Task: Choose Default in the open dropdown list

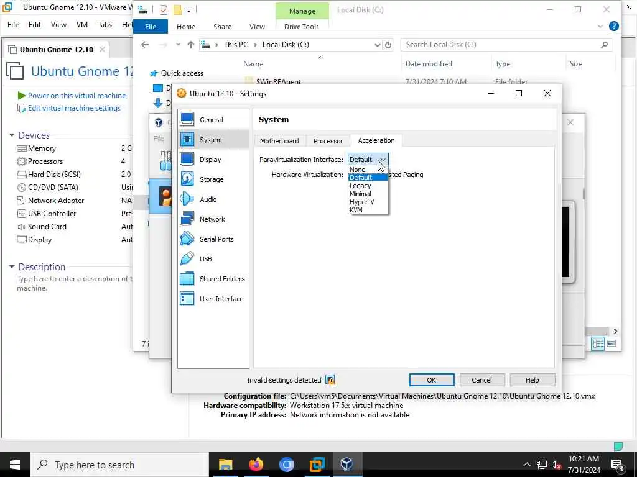Action: (368, 178)
